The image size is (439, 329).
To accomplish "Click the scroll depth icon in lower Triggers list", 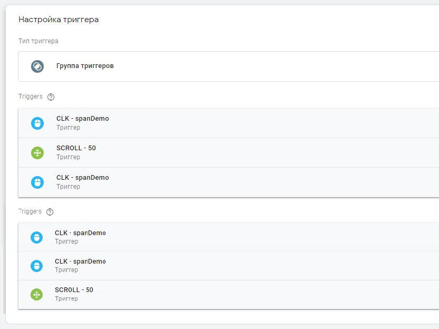I will click(37, 294).
